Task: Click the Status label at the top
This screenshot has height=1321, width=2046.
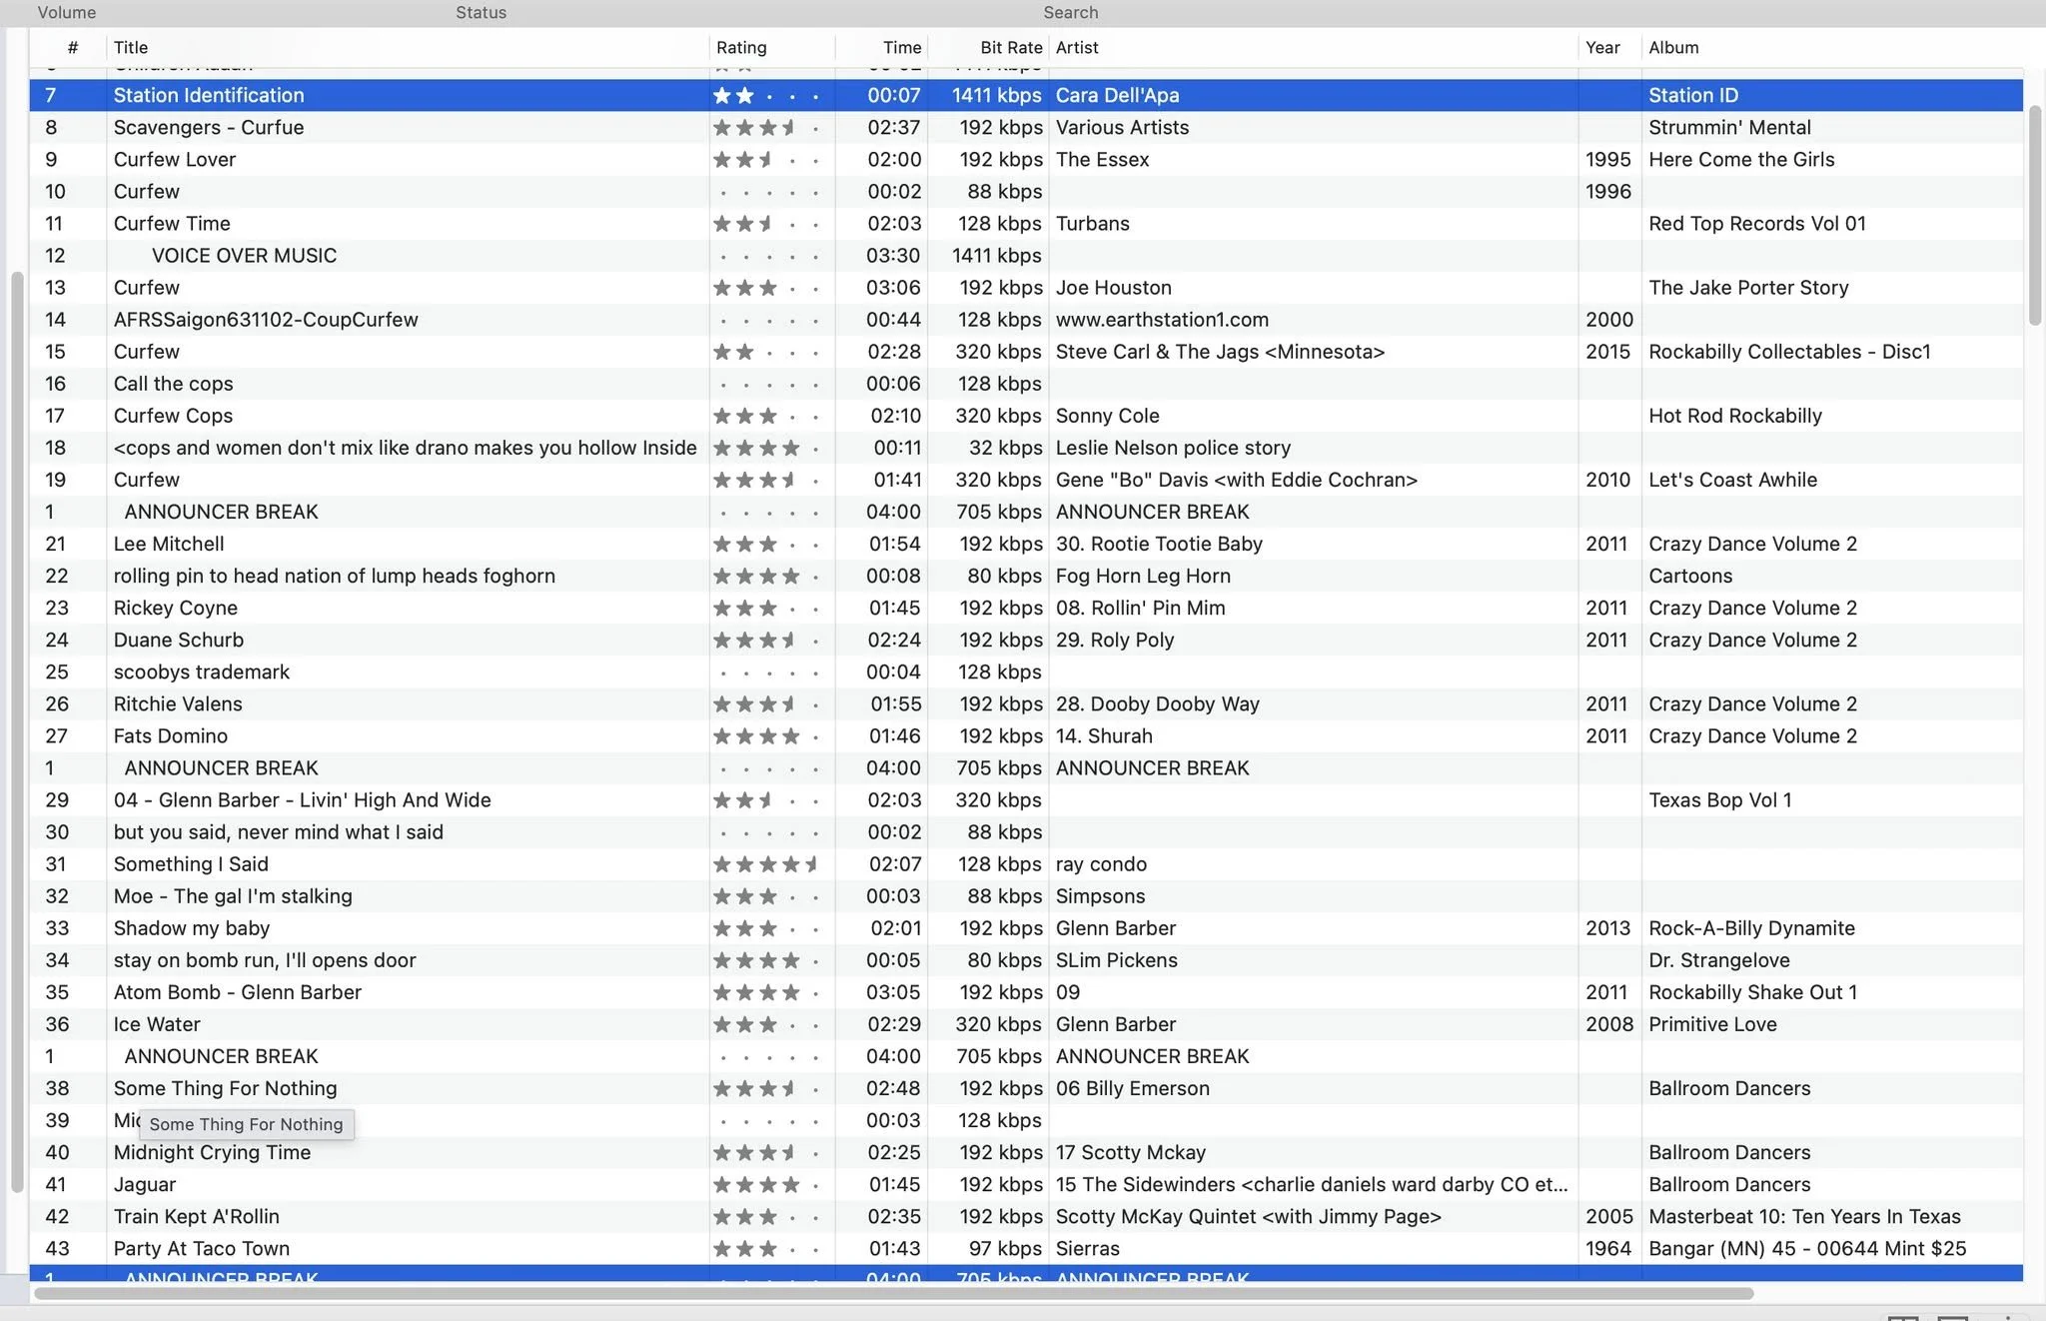Action: point(481,12)
